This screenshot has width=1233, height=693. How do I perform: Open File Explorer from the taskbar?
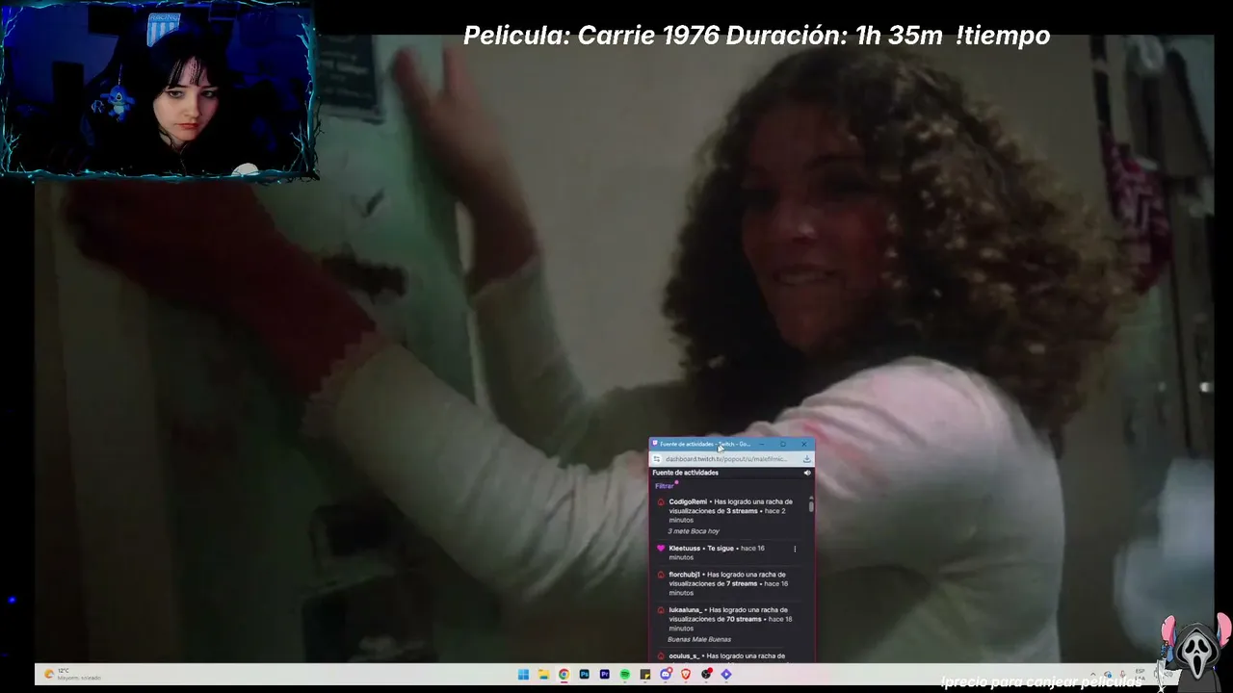coord(543,675)
